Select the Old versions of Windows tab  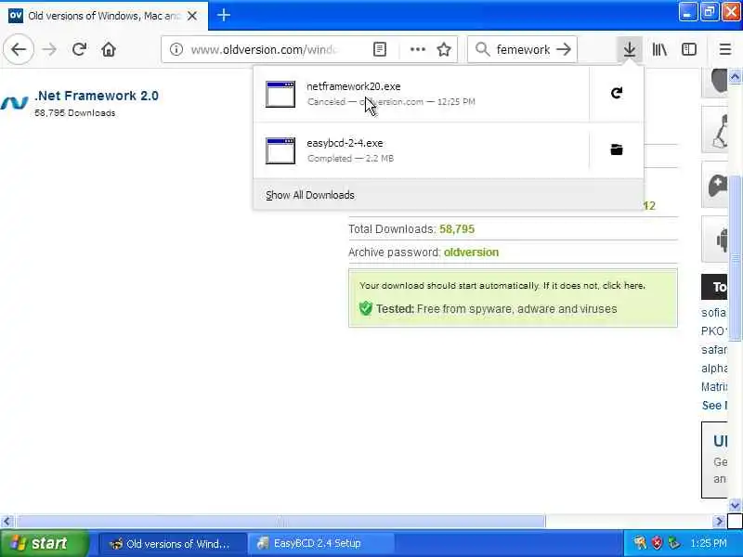pyautogui.click(x=104, y=16)
